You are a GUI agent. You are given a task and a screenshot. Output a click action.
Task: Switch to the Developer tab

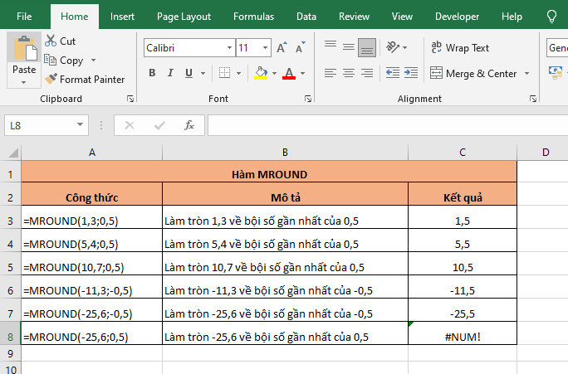coord(457,17)
